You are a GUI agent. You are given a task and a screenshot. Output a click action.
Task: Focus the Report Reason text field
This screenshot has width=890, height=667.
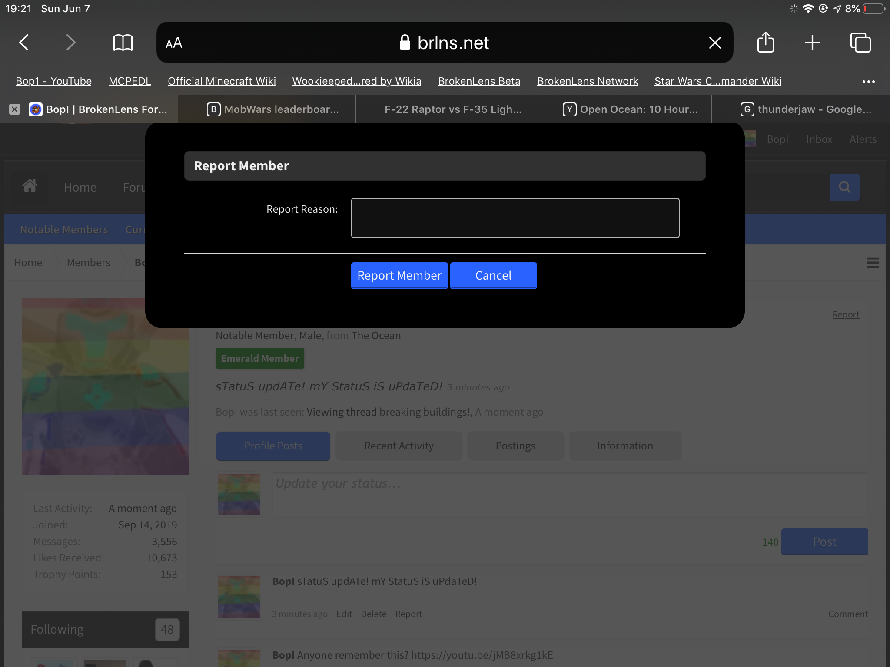click(515, 218)
